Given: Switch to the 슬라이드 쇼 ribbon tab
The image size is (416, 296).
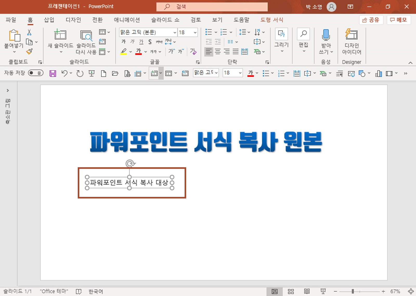Looking at the screenshot, I should point(165,20).
